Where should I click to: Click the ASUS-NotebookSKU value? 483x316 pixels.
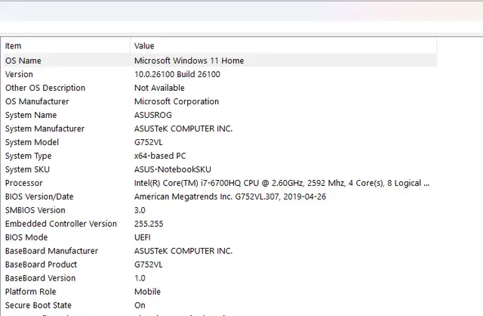click(x=173, y=169)
